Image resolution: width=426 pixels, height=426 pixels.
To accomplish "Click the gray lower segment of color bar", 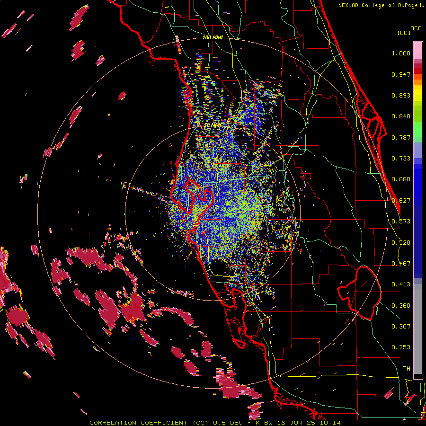I will tap(418, 329).
